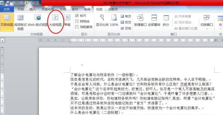Viewport: 223px width, 115px height.
Task: Enable the 网格线 gridlines checkbox
Action: 77,21
